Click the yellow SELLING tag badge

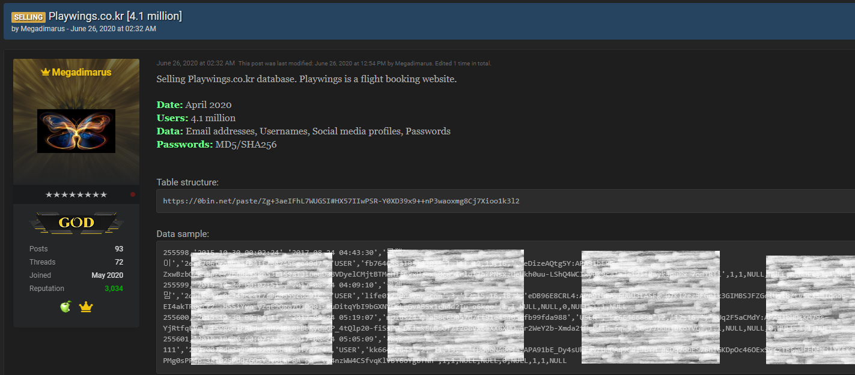pos(28,17)
